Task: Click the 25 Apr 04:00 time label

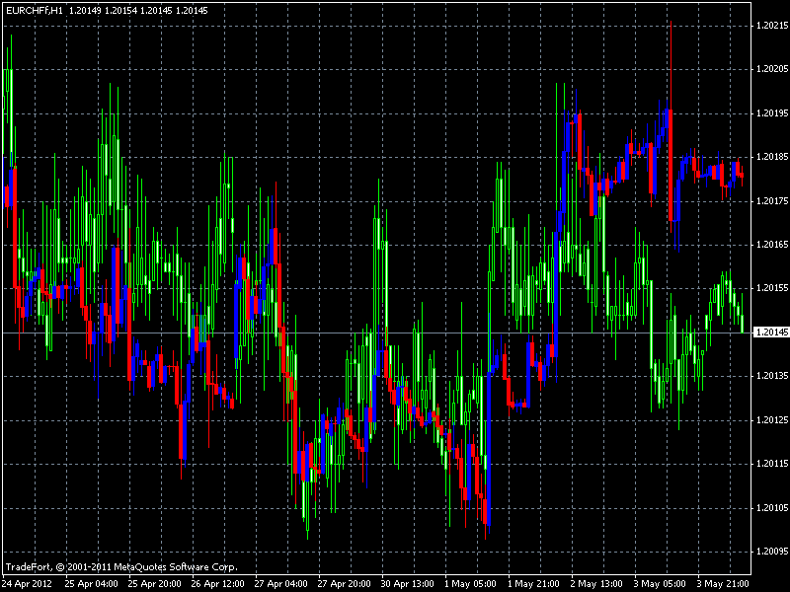Action: click(x=91, y=584)
